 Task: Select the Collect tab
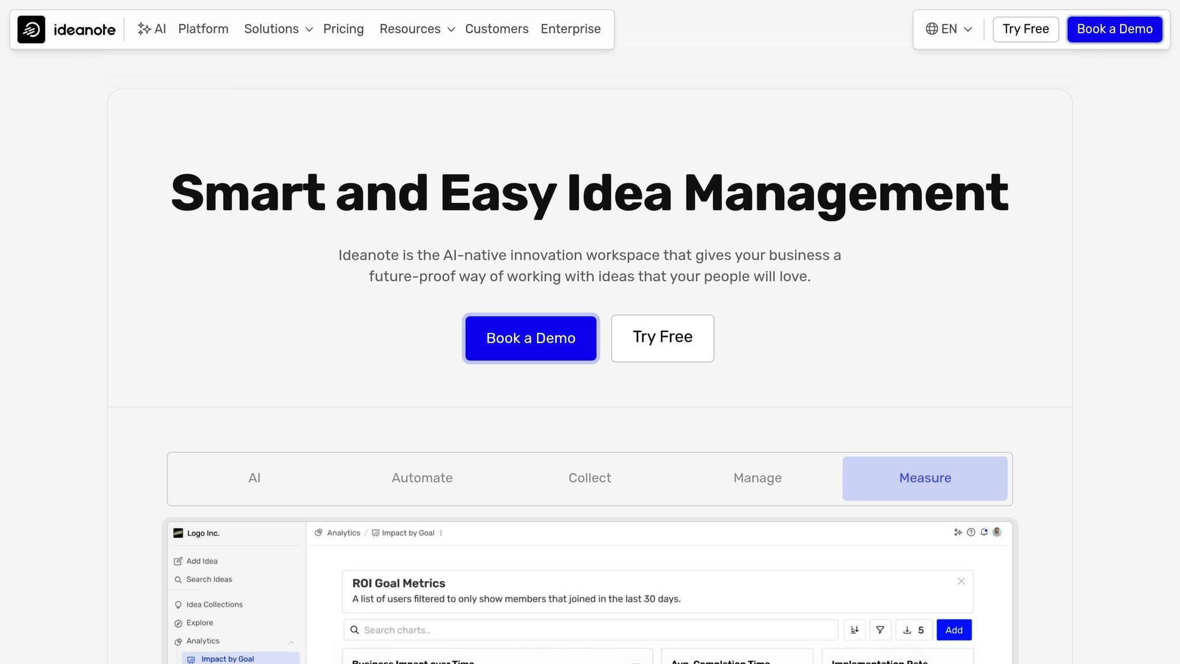[589, 478]
